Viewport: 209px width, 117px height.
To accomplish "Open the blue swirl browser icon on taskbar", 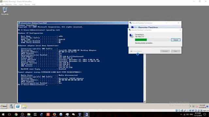I will coord(41,114).
